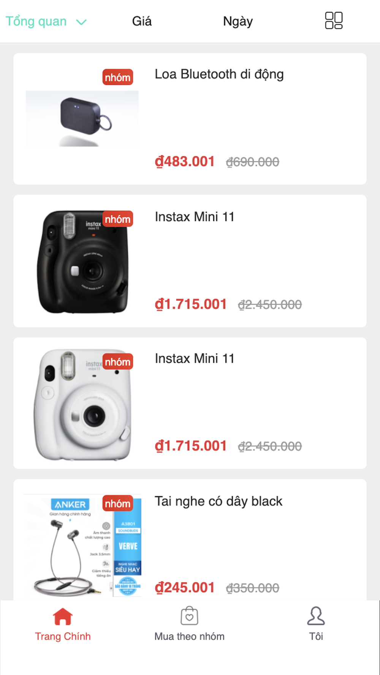Click the đ483.001 sale price

click(185, 162)
